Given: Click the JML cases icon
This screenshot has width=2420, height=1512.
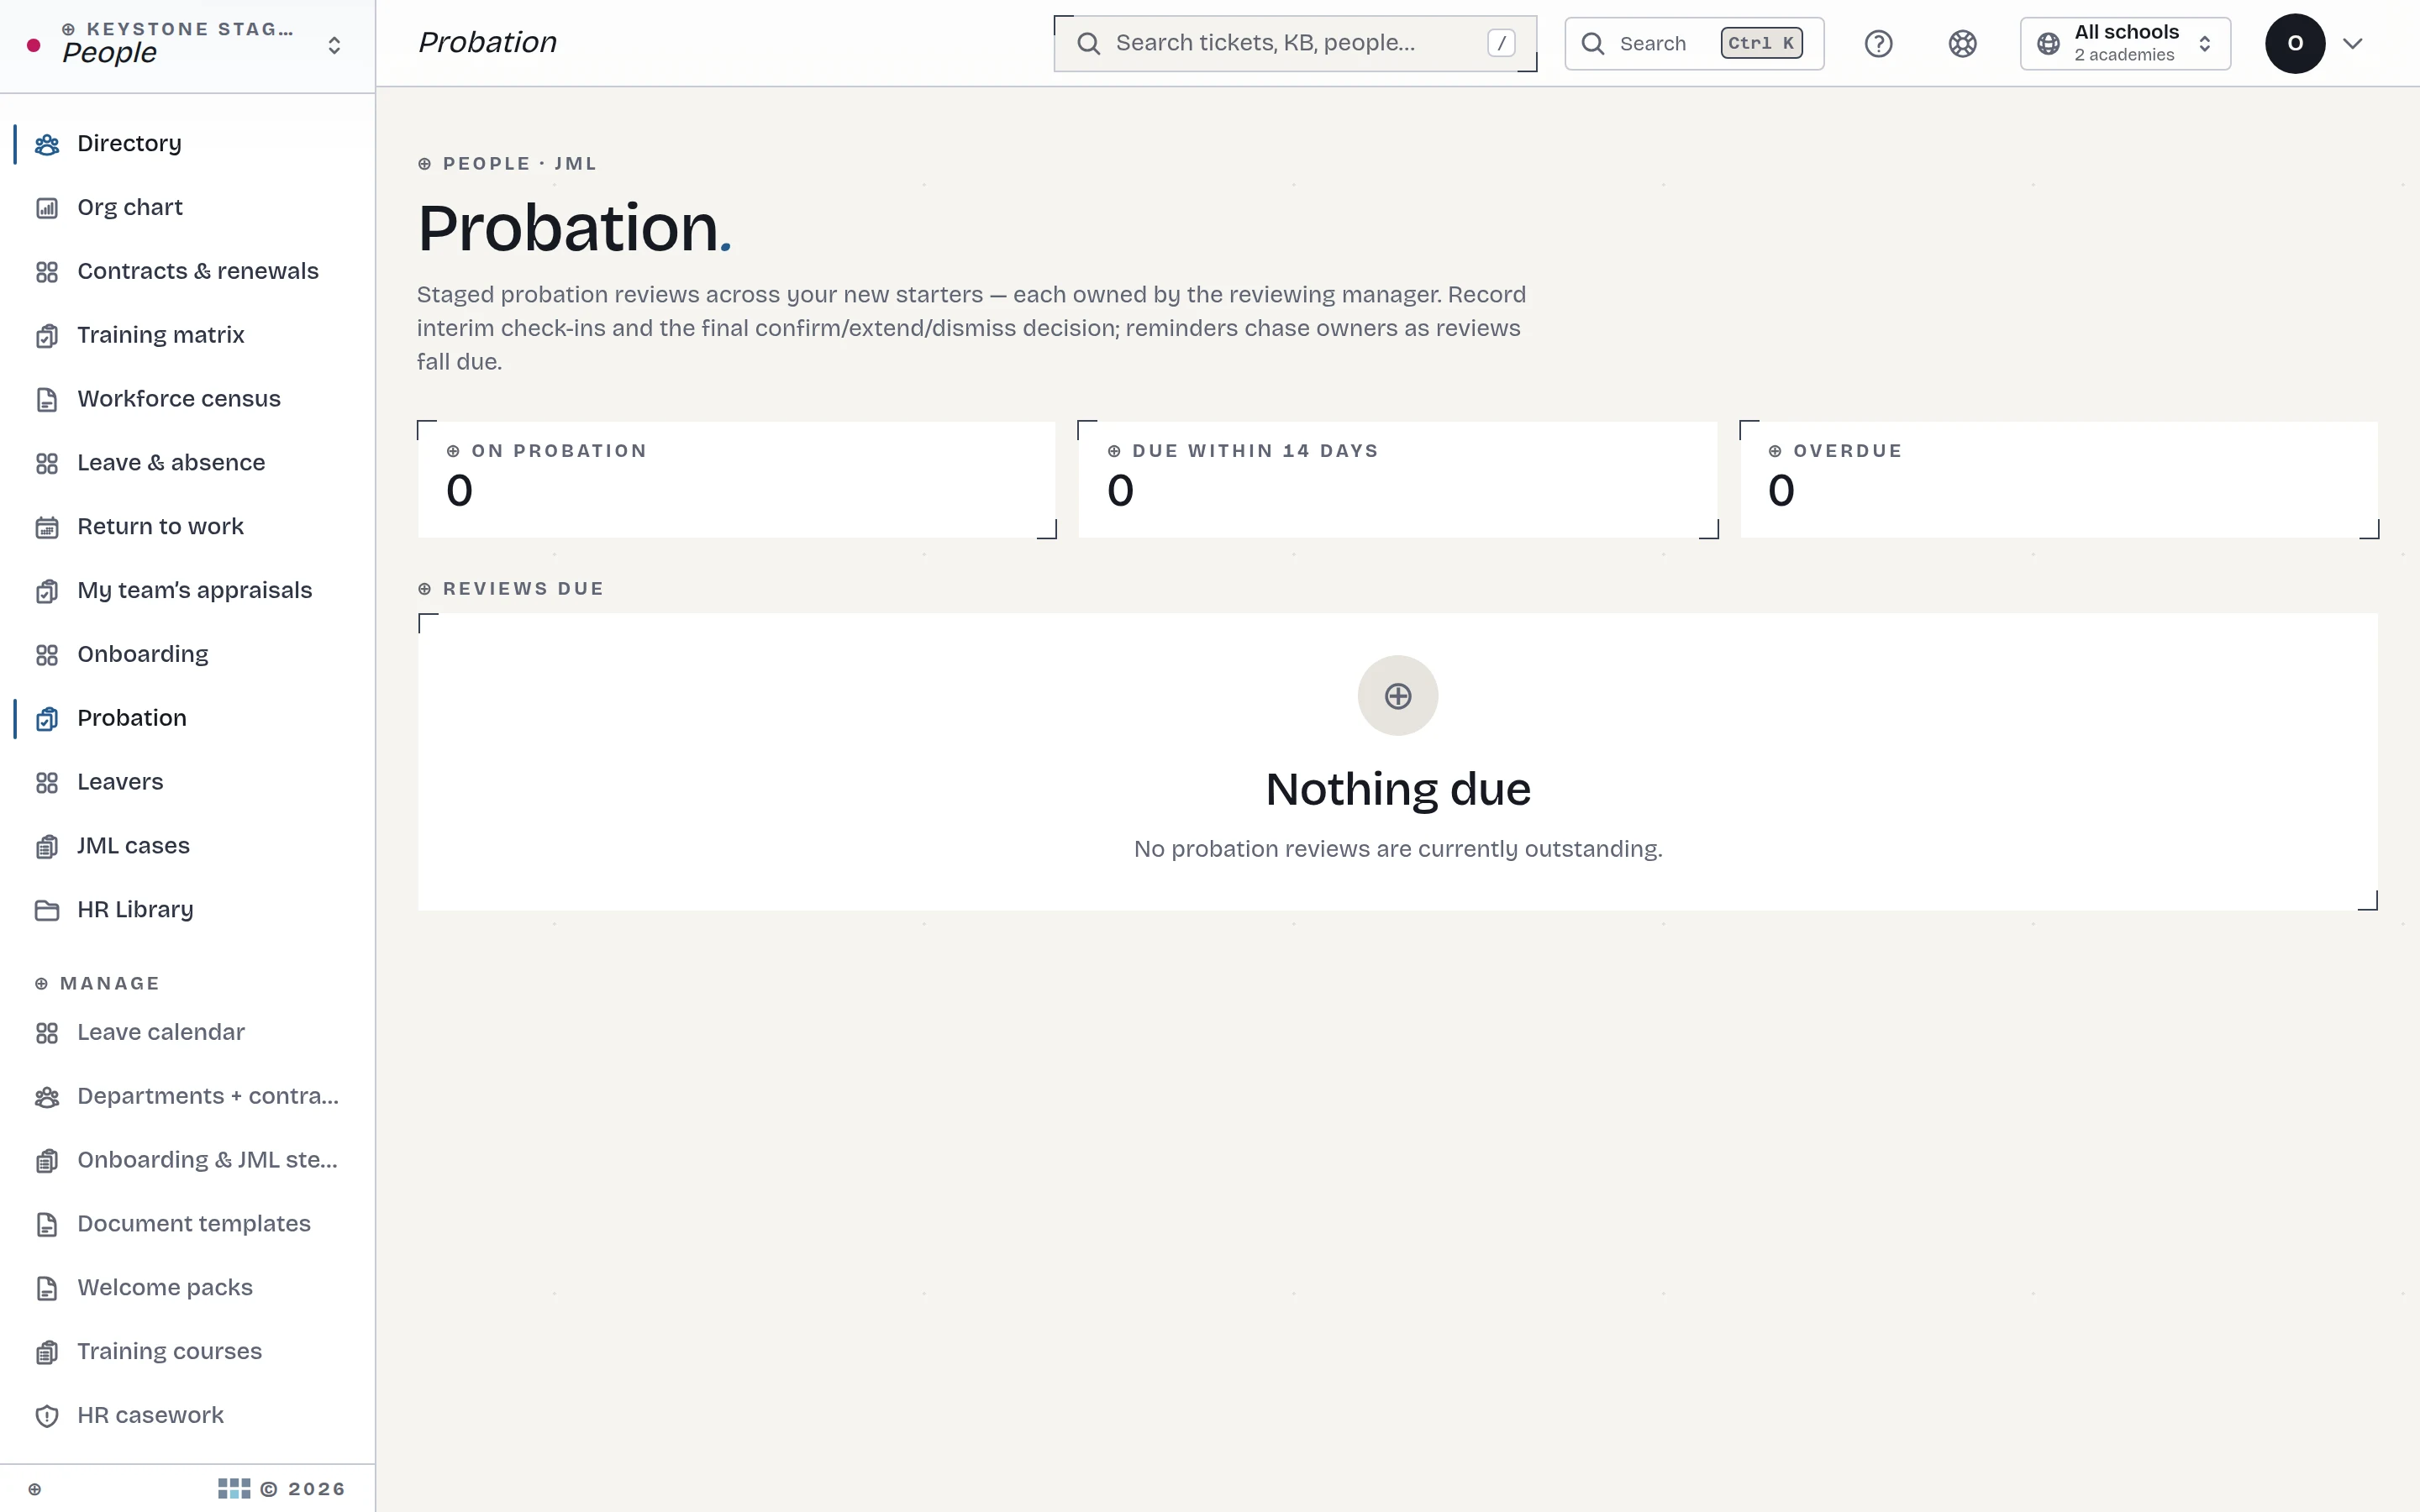Looking at the screenshot, I should [47, 847].
